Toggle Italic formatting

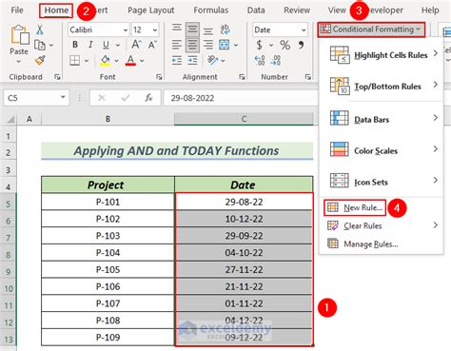coord(90,45)
